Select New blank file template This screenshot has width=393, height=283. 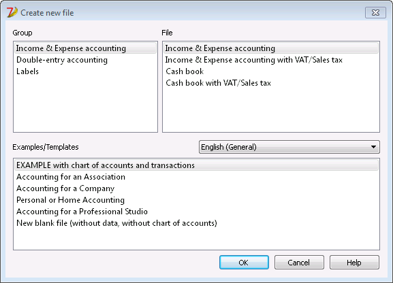pyautogui.click(x=116, y=223)
